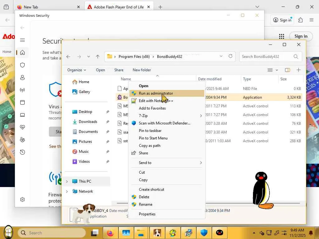Click the Open toolbar button in Explorer
This screenshot has width=319, height=239.
click(100, 70)
